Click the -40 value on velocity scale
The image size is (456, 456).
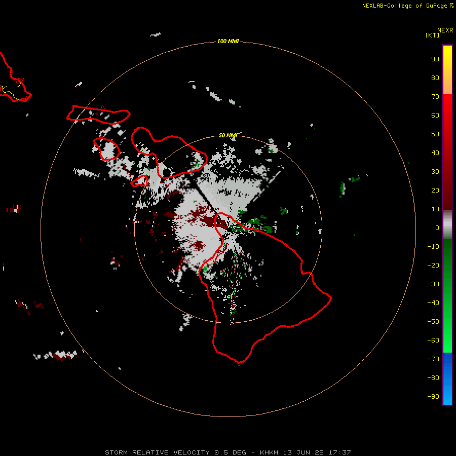(433, 303)
